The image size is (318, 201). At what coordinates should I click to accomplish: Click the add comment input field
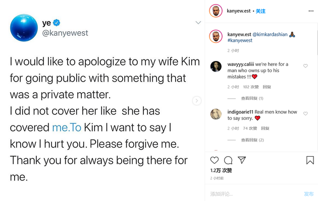pos(255,194)
